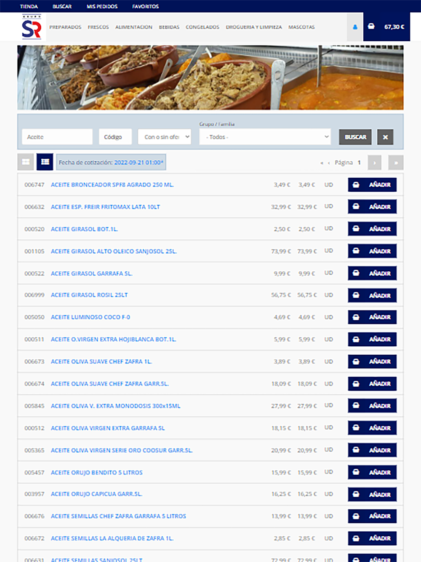Click the BUSCAR search button in filter bar
The height and width of the screenshot is (562, 421).
[355, 137]
